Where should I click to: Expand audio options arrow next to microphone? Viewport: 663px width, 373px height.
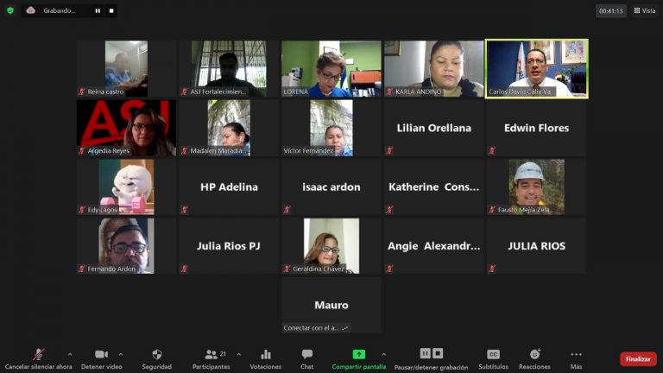pos(70,354)
